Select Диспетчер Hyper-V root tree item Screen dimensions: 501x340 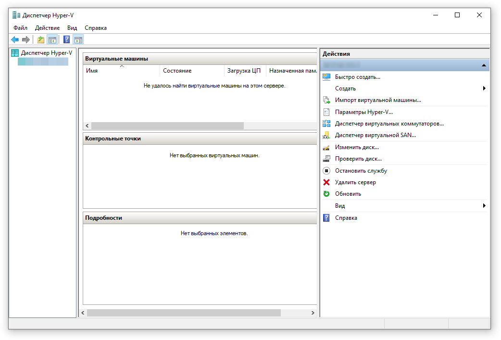pos(46,53)
